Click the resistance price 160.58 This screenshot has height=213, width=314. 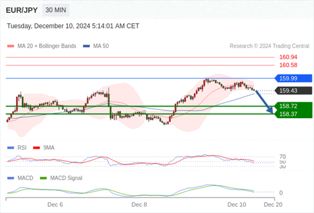point(288,65)
